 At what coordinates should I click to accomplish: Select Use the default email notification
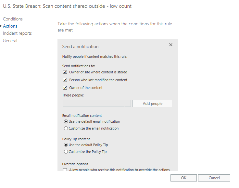pyautogui.click(x=66, y=121)
